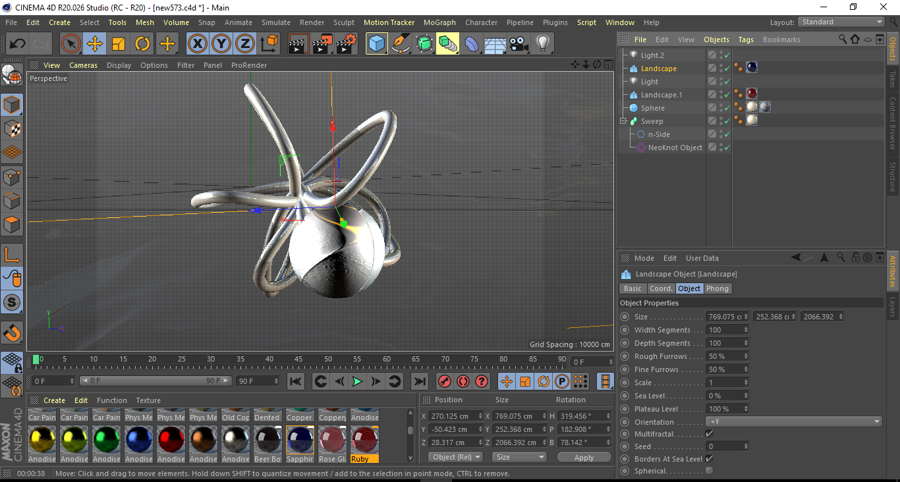Image resolution: width=900 pixels, height=482 pixels.
Task: Toggle X axis lock
Action: click(x=197, y=44)
